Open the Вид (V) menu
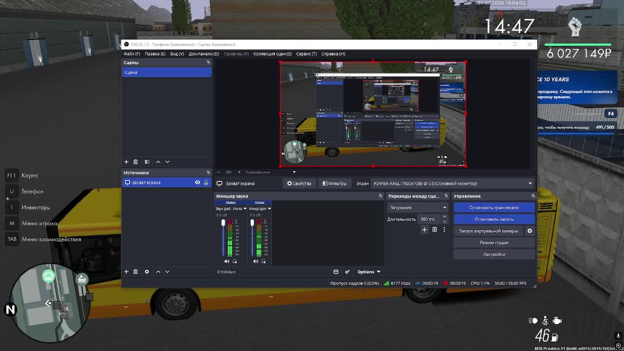Image resolution: width=624 pixels, height=351 pixels. [x=177, y=54]
